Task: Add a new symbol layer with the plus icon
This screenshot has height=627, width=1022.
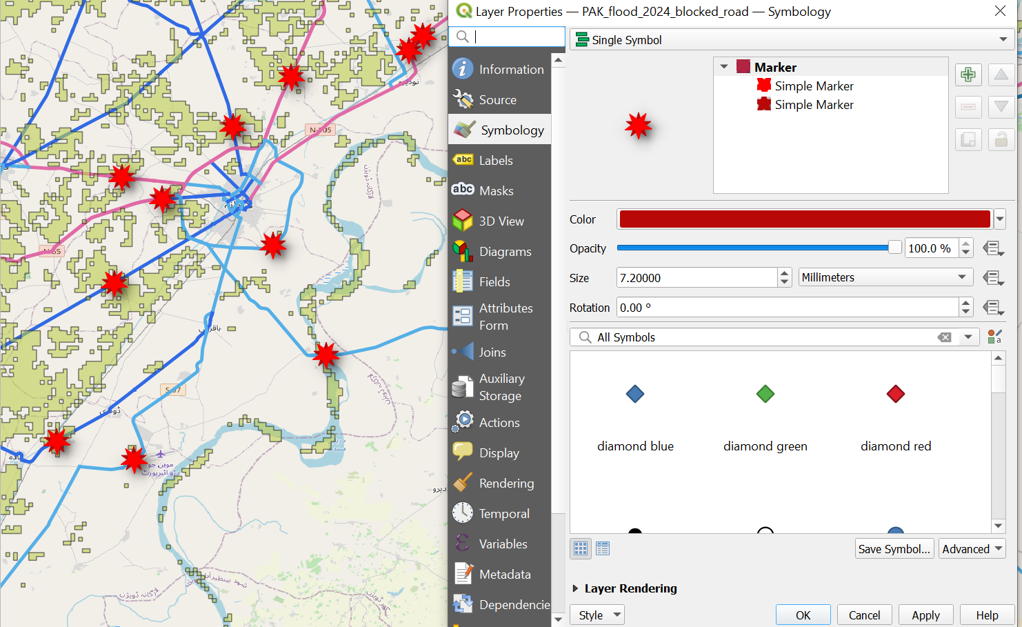Action: point(968,74)
